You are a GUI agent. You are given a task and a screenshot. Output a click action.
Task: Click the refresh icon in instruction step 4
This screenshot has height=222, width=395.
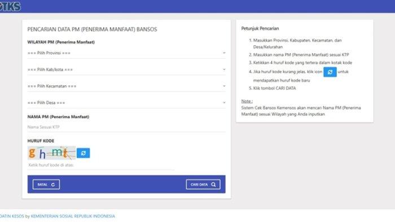pos(330,72)
